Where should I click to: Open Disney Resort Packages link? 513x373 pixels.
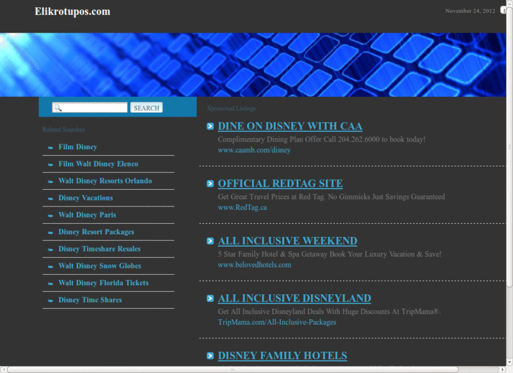[x=96, y=232]
